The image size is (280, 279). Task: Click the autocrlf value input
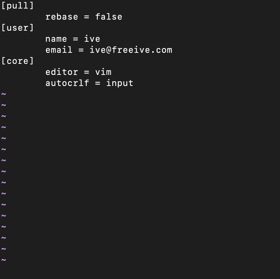(120, 83)
